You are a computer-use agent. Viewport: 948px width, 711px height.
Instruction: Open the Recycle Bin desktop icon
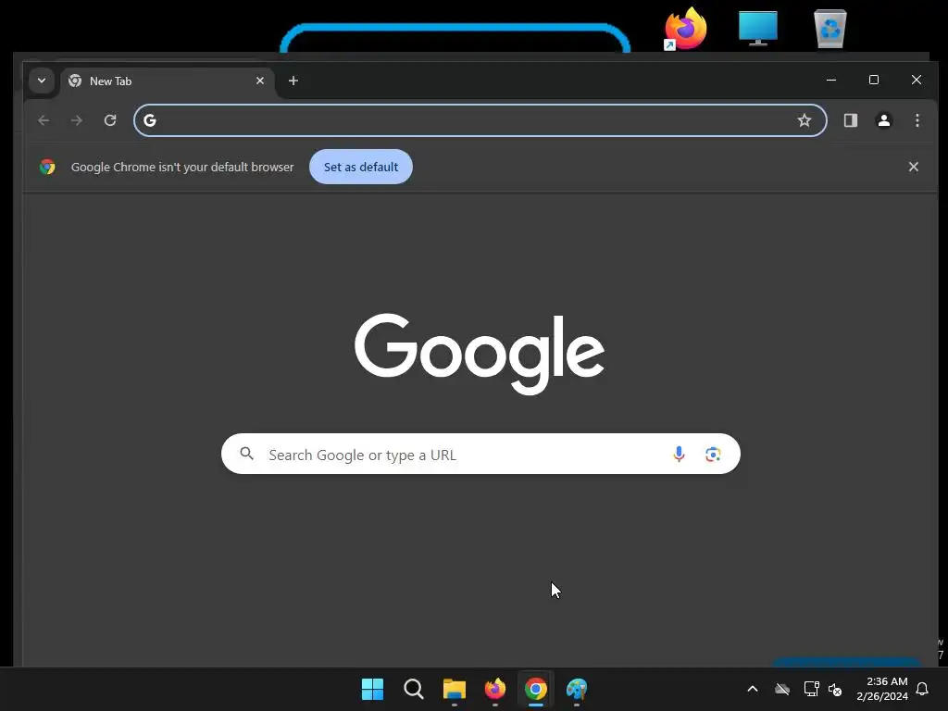[x=830, y=29]
